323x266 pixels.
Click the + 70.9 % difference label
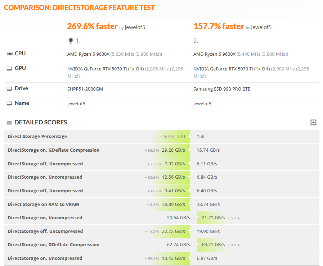[167, 137]
